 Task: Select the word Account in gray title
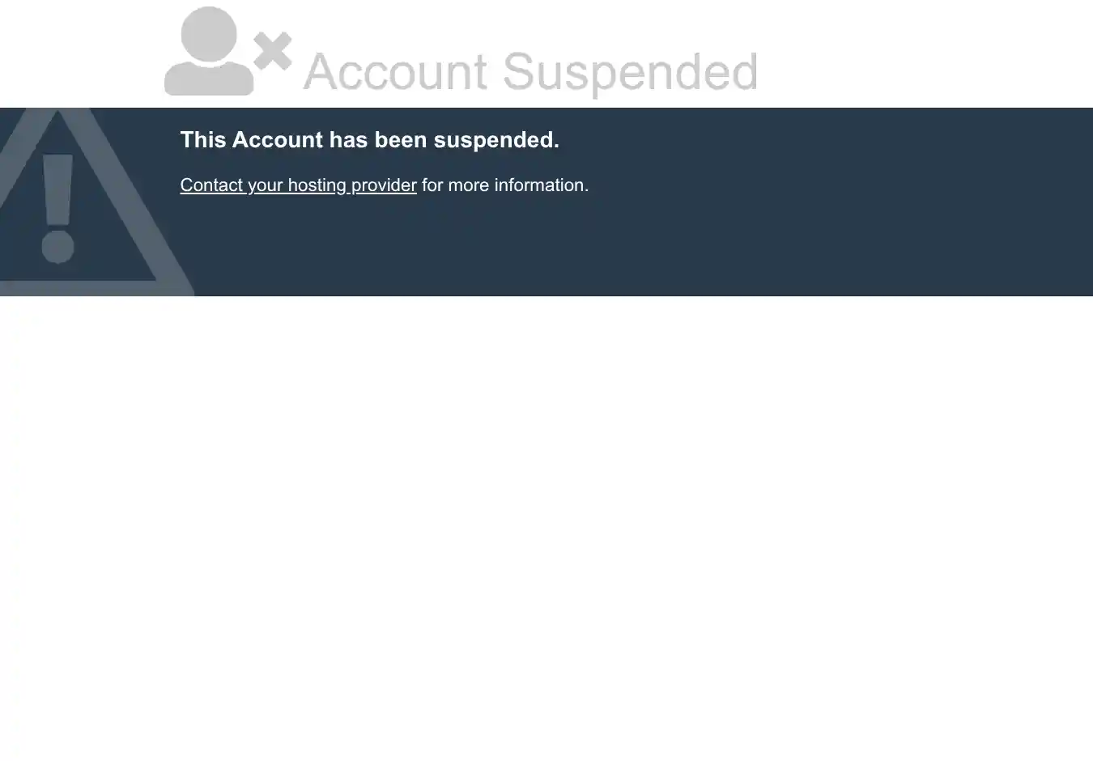click(x=395, y=71)
